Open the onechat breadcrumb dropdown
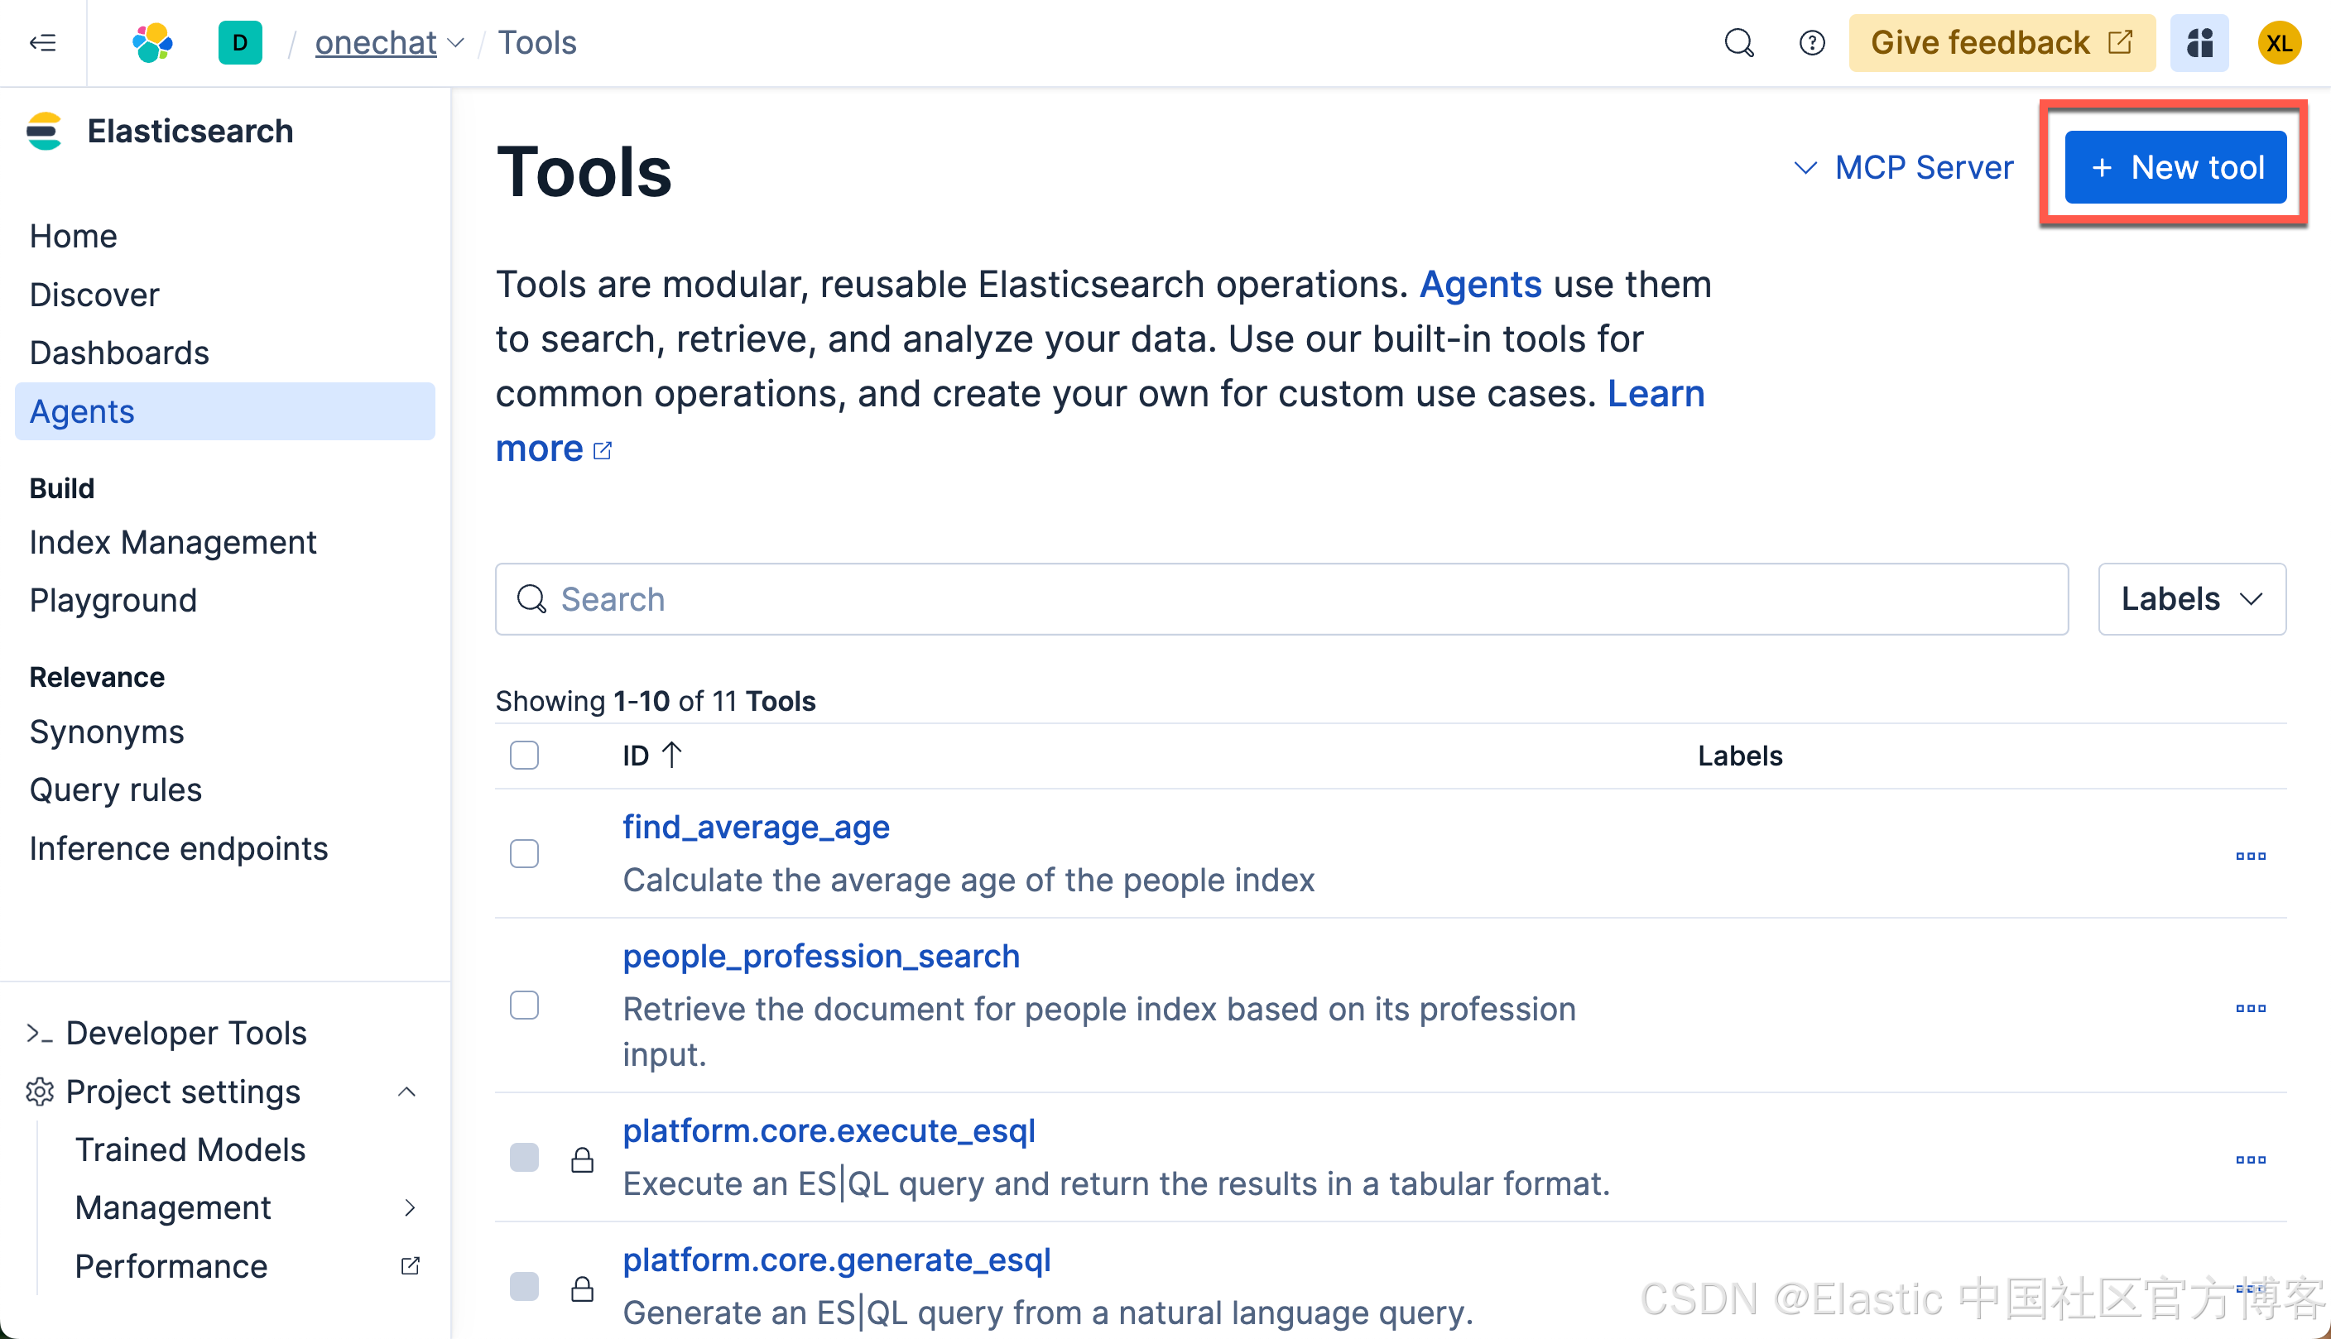This screenshot has width=2331, height=1339. click(390, 42)
